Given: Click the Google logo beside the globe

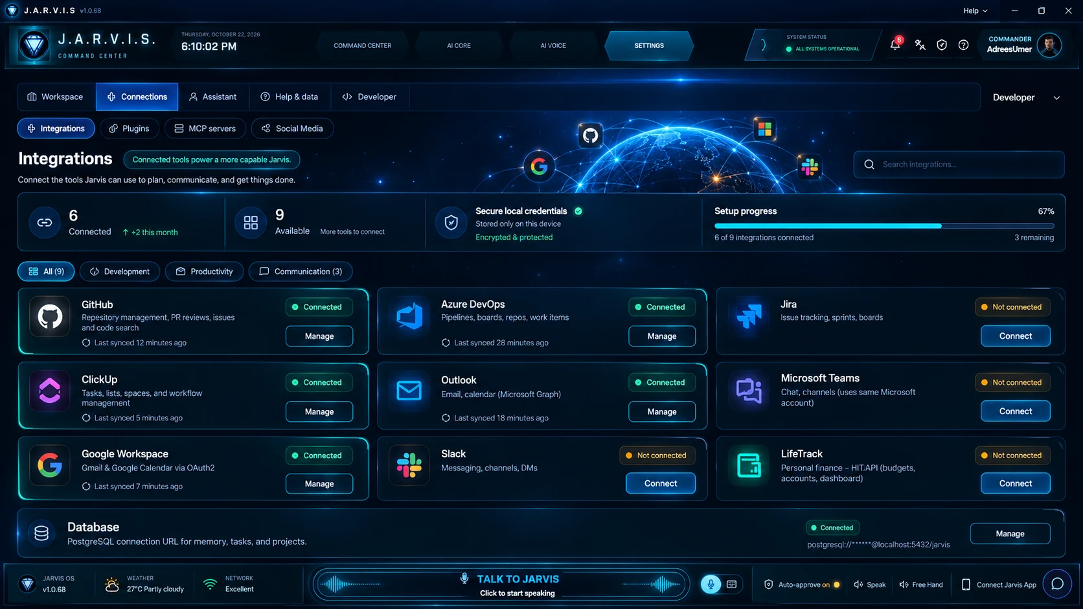Looking at the screenshot, I should coord(539,167).
